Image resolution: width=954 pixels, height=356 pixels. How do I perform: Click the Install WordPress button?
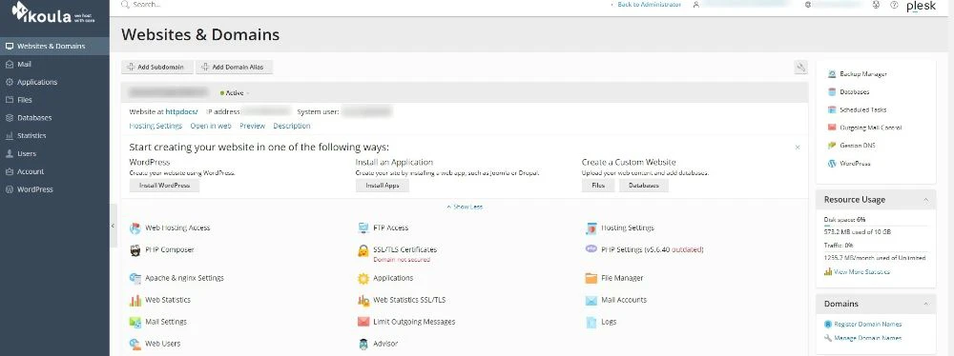pos(164,186)
